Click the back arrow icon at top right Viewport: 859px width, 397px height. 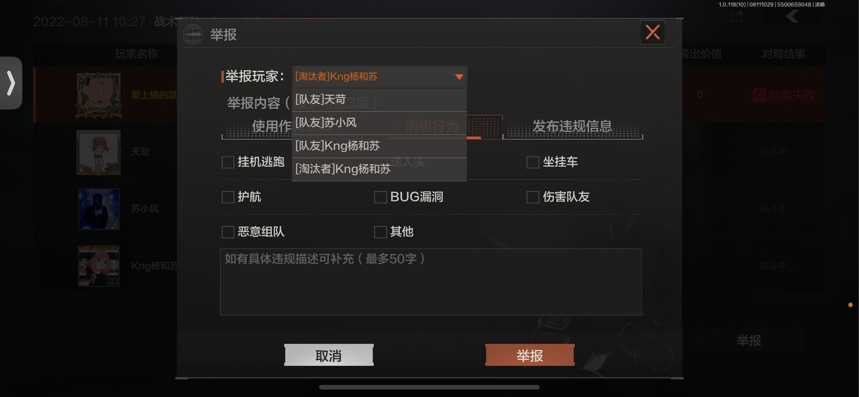point(792,16)
